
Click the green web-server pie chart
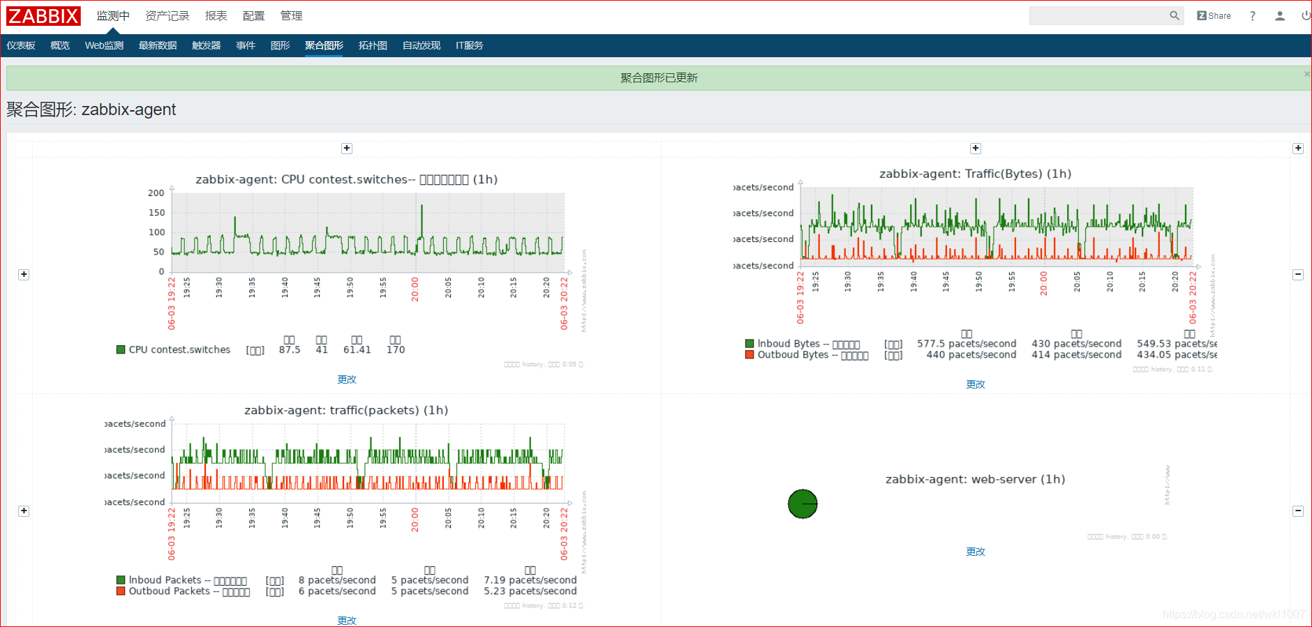pyautogui.click(x=803, y=504)
